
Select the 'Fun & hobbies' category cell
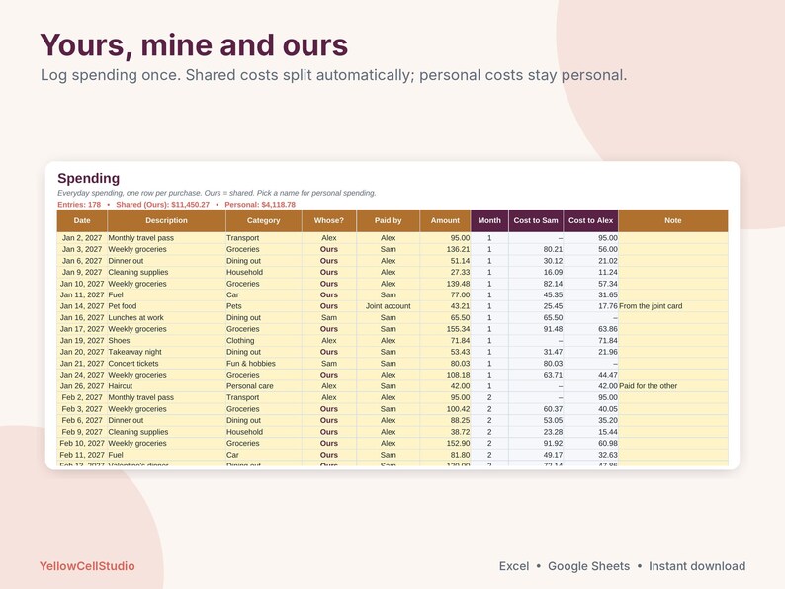263,364
